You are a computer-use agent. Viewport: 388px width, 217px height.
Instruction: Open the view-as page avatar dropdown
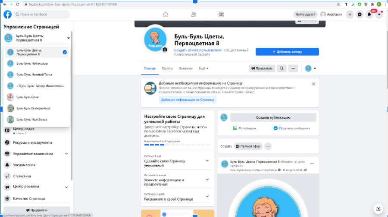pos(310,68)
